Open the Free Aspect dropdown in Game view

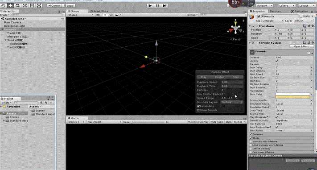click(104, 122)
